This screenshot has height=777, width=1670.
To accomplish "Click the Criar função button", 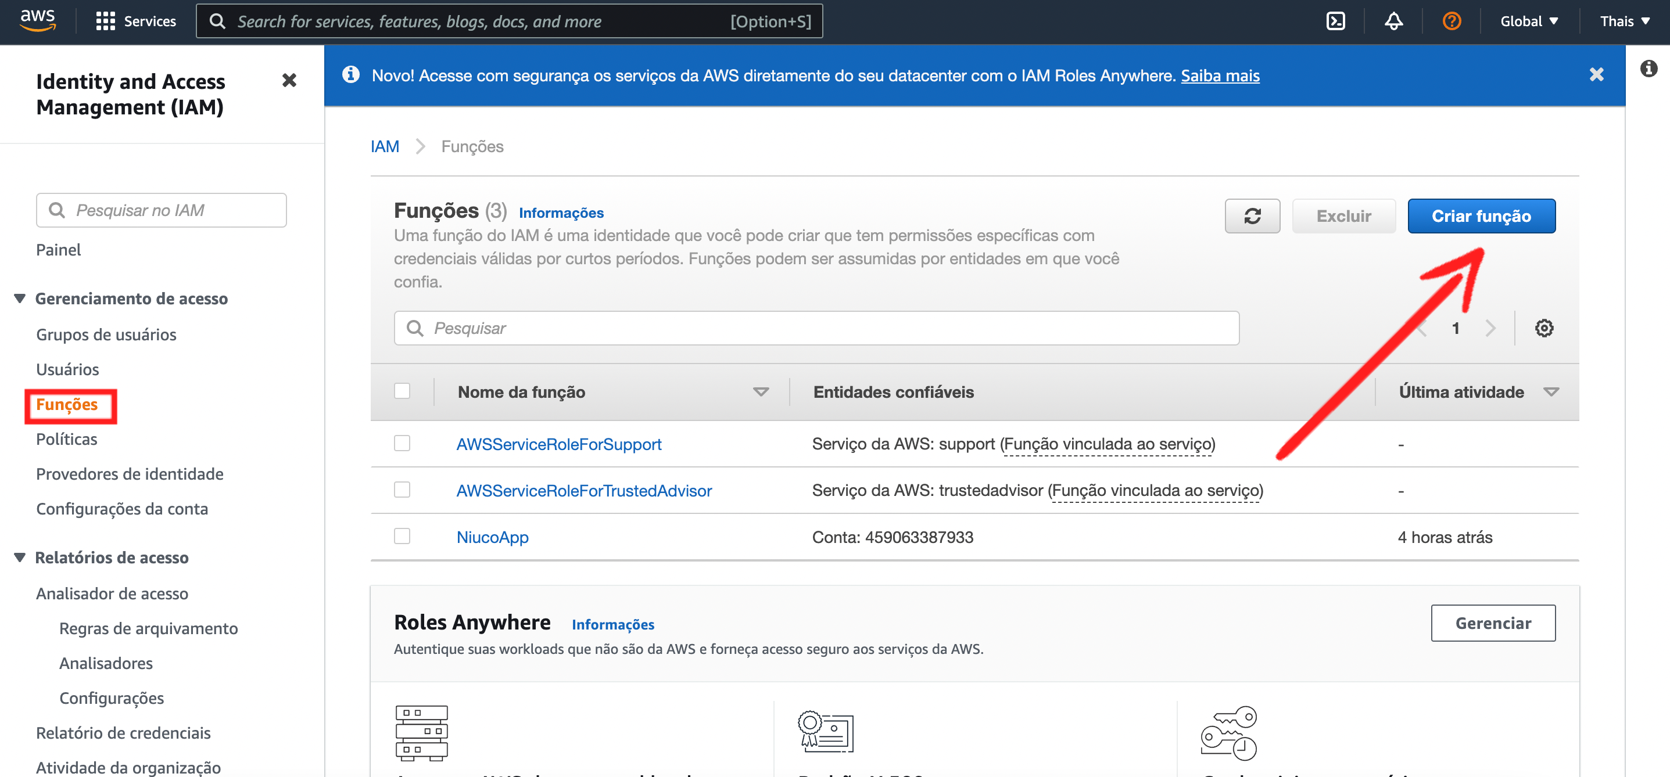I will 1481,216.
